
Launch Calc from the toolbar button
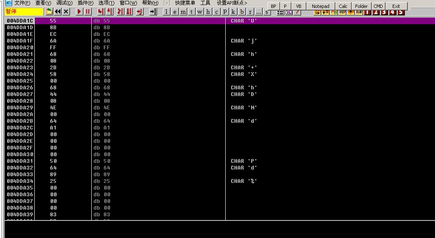point(343,6)
